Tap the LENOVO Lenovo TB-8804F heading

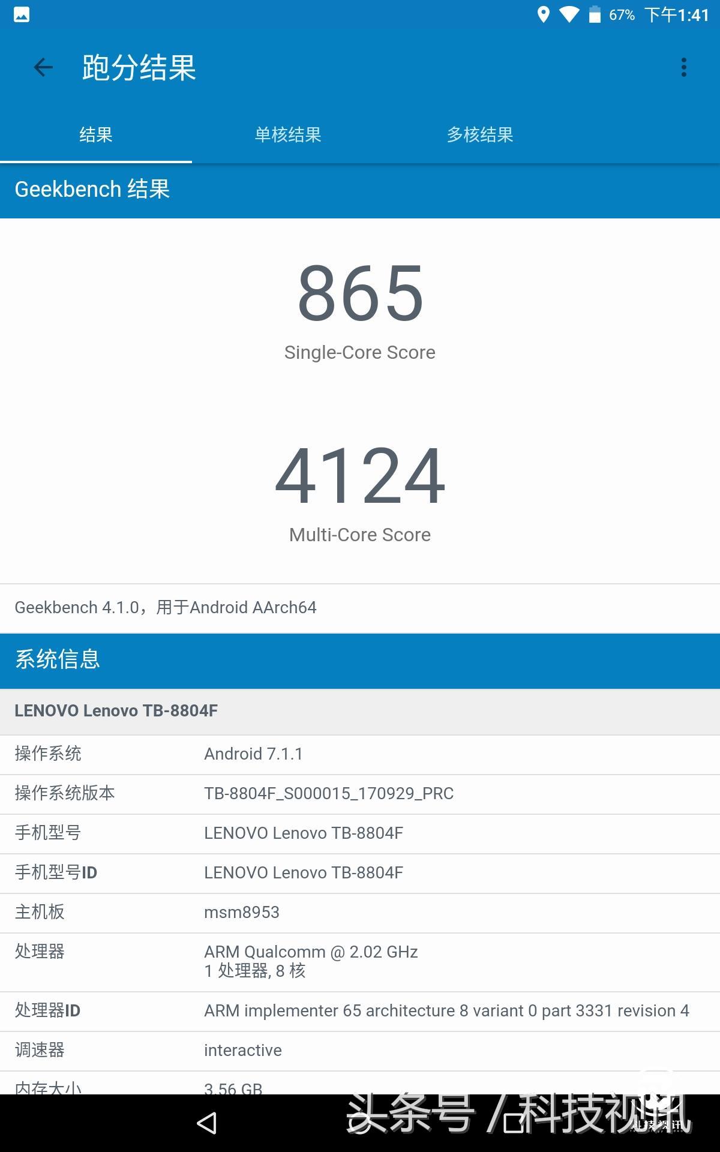click(x=116, y=710)
